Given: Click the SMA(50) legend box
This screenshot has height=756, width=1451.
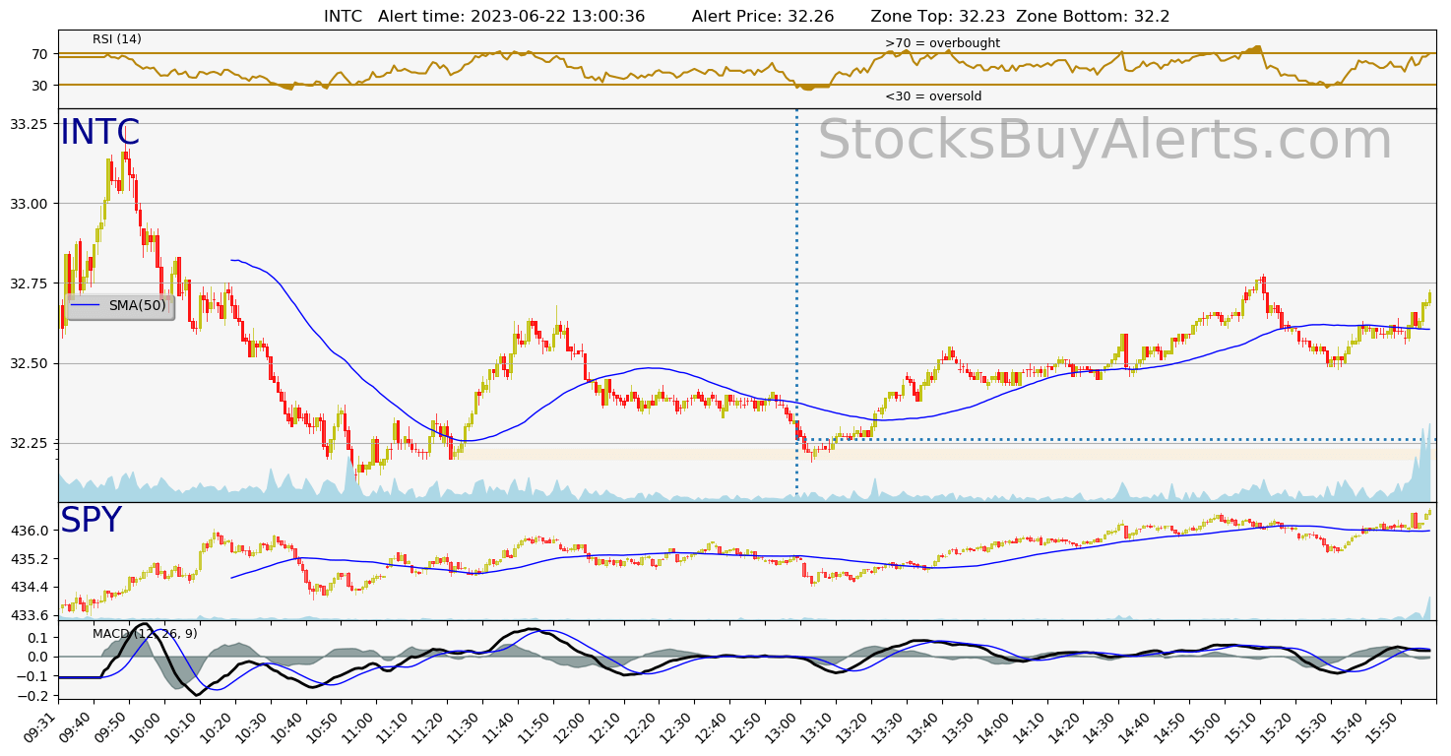Looking at the screenshot, I should pos(120,306).
